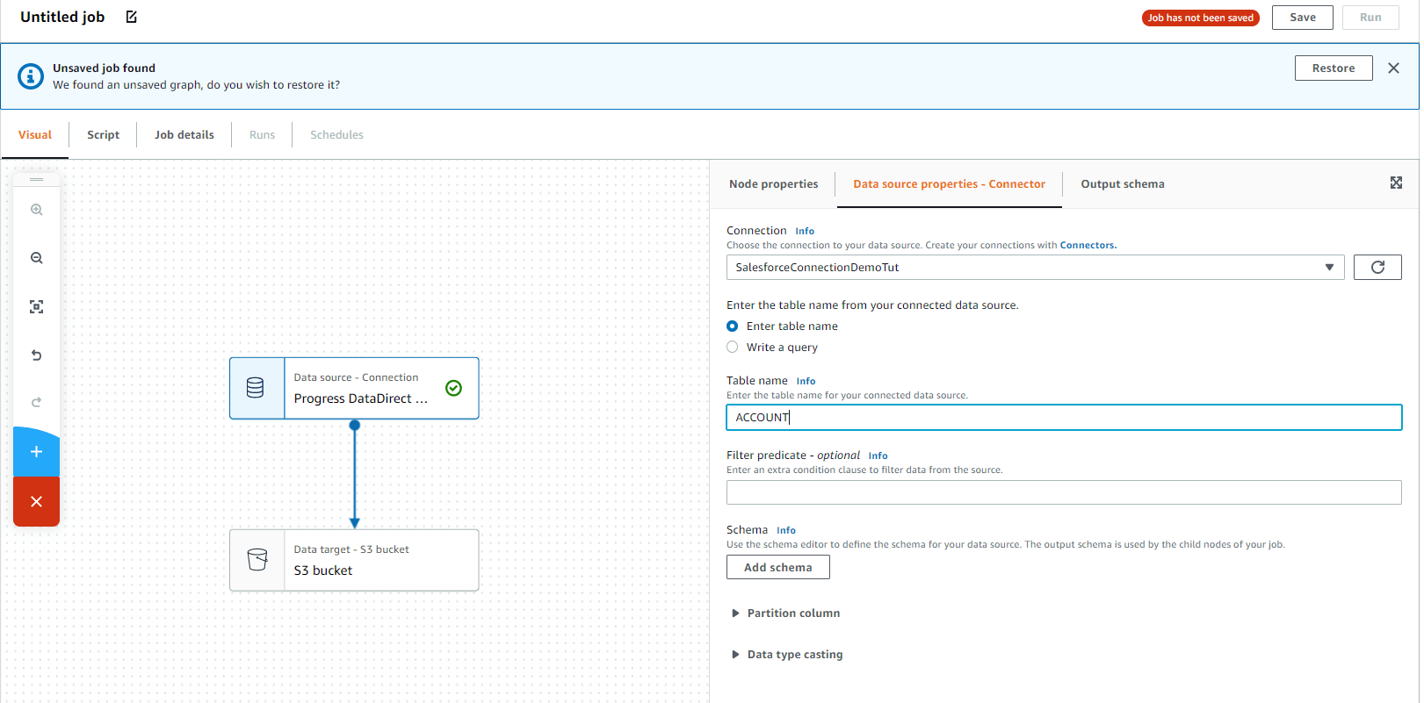Expand the Data type casting section
Viewport: 1424px width, 703px height.
click(736, 655)
